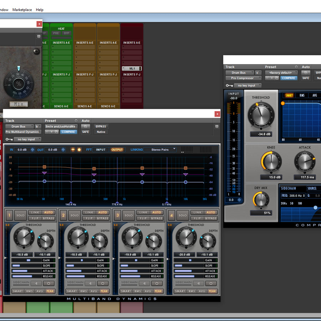The height and width of the screenshot is (321, 321).
Task: Switch compressor detection to the RMS tab
Action: click(302, 95)
